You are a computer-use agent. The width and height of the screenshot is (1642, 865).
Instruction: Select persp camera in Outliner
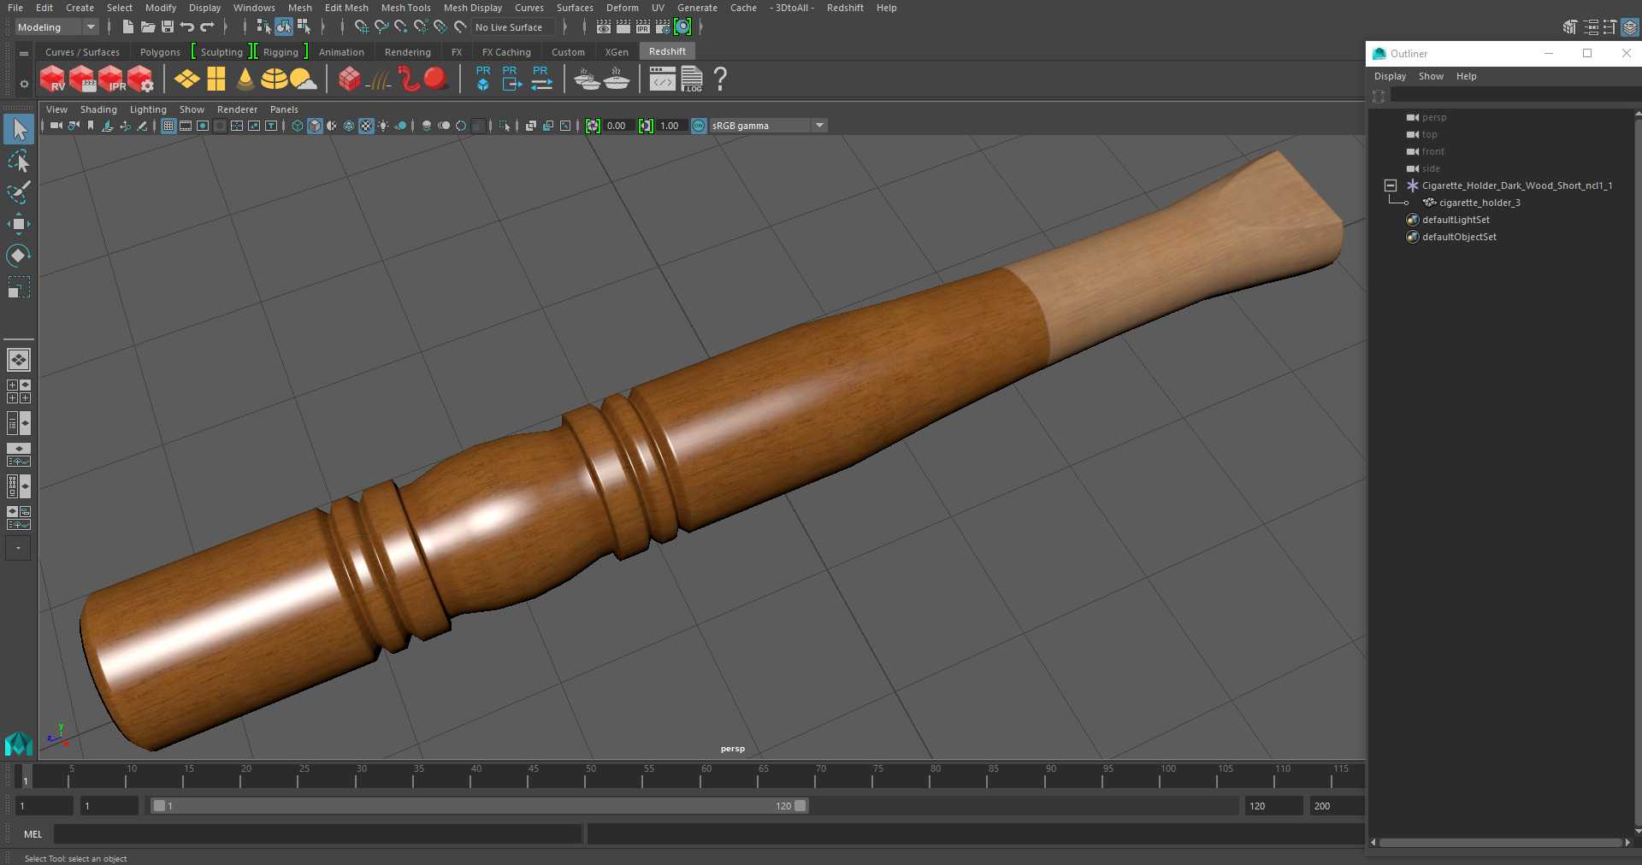(x=1434, y=117)
